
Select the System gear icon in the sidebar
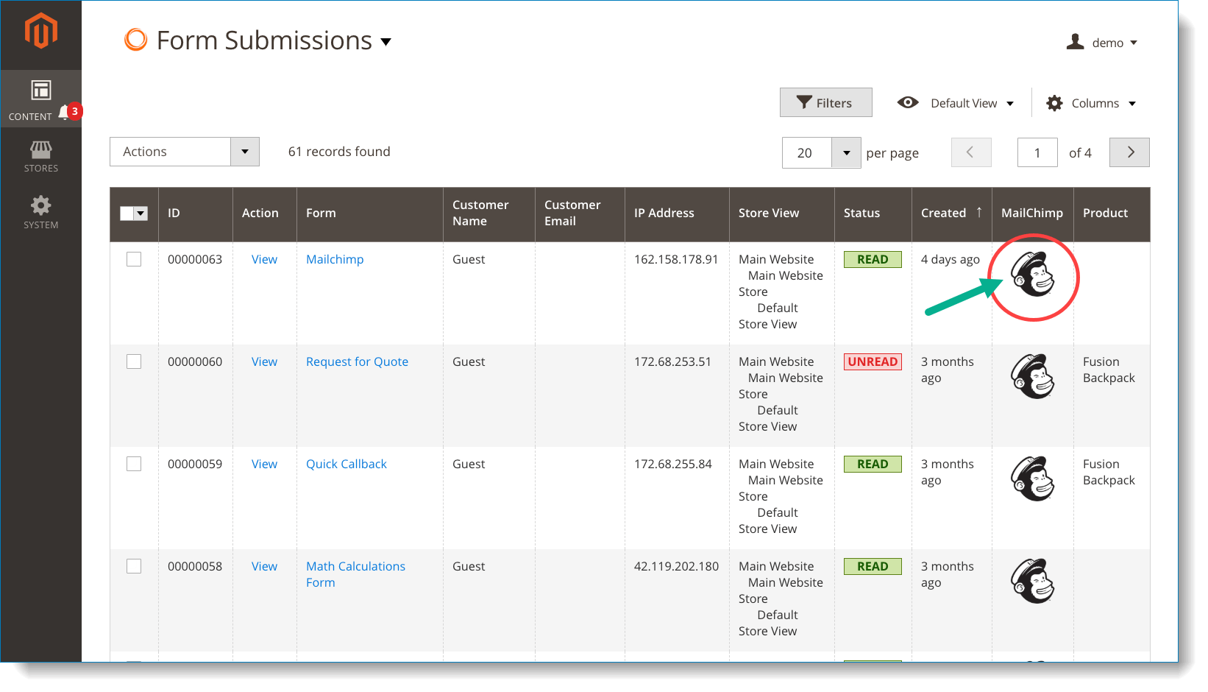(40, 206)
